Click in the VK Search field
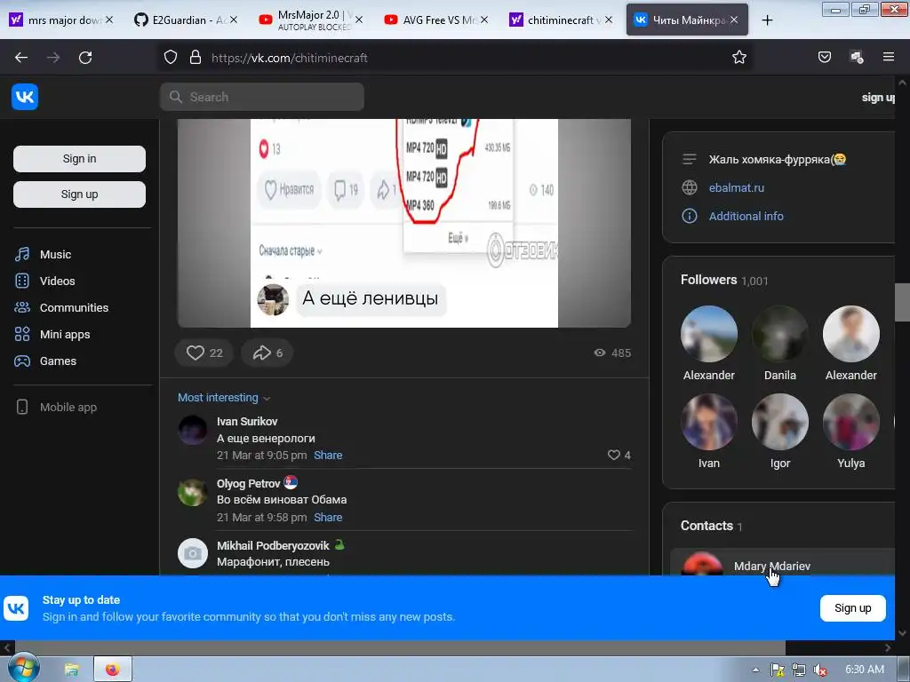Image resolution: width=910 pixels, height=682 pixels. pos(262,97)
